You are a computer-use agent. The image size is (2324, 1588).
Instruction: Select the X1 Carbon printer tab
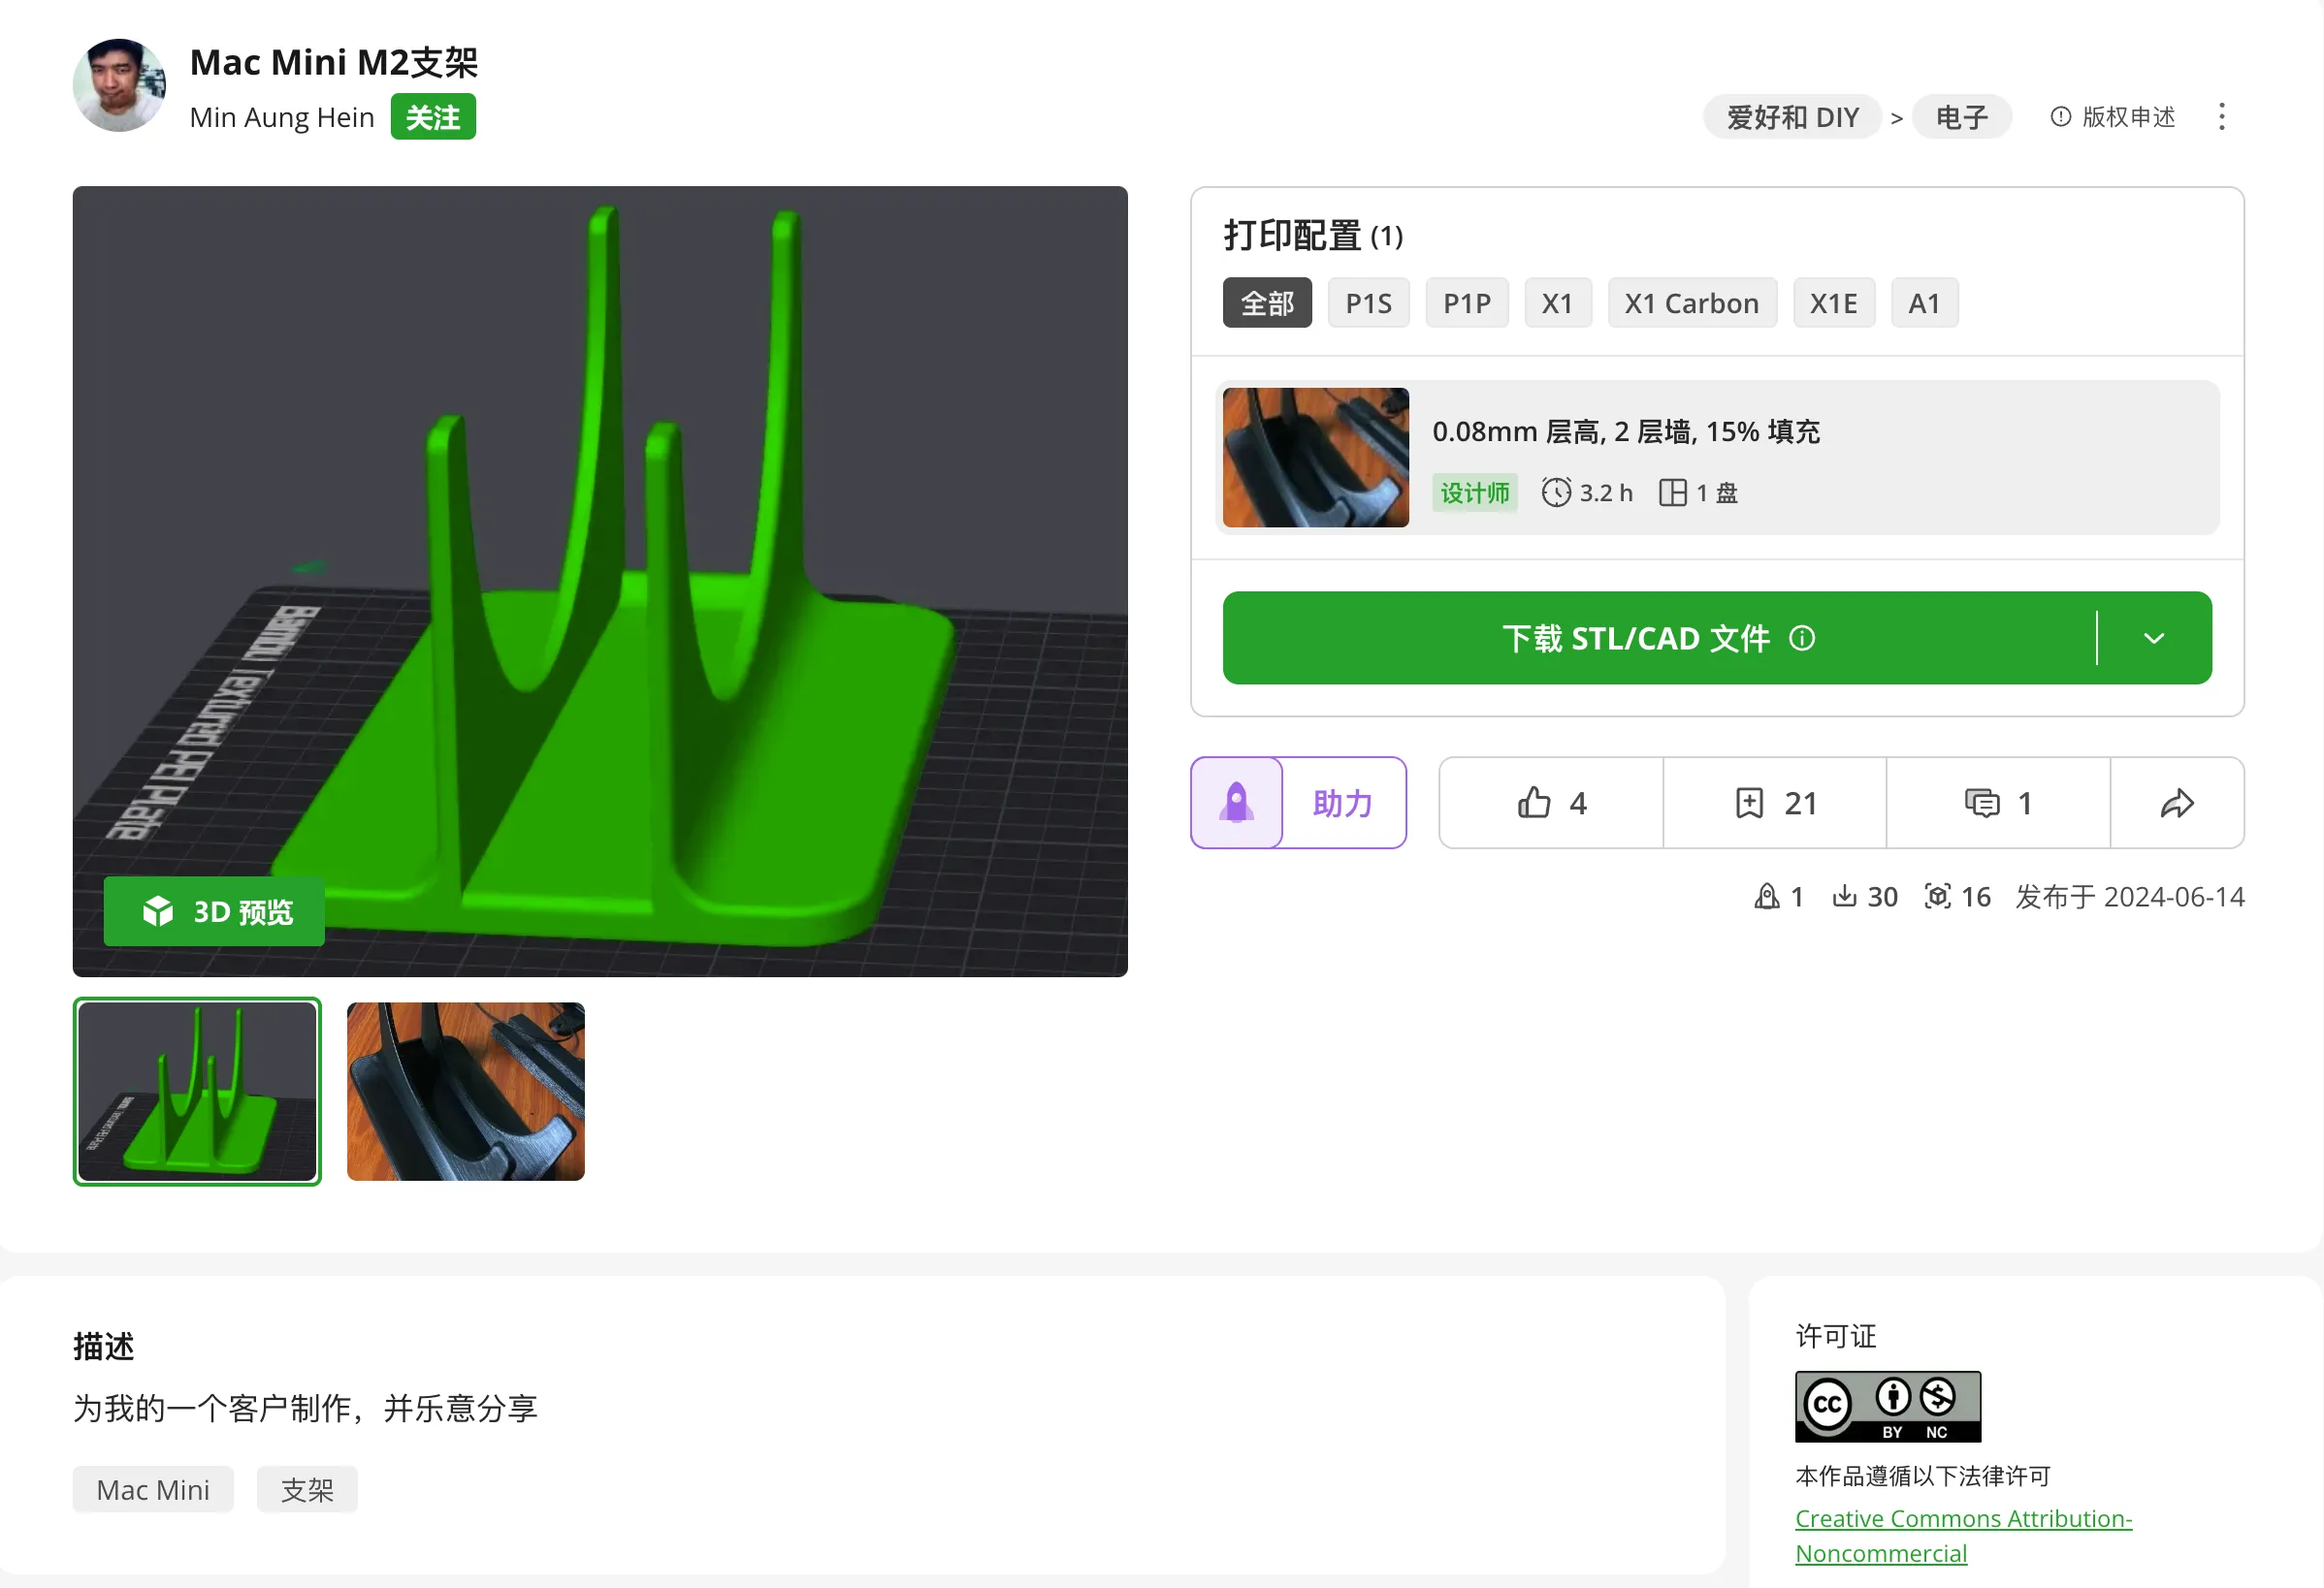pos(1691,302)
